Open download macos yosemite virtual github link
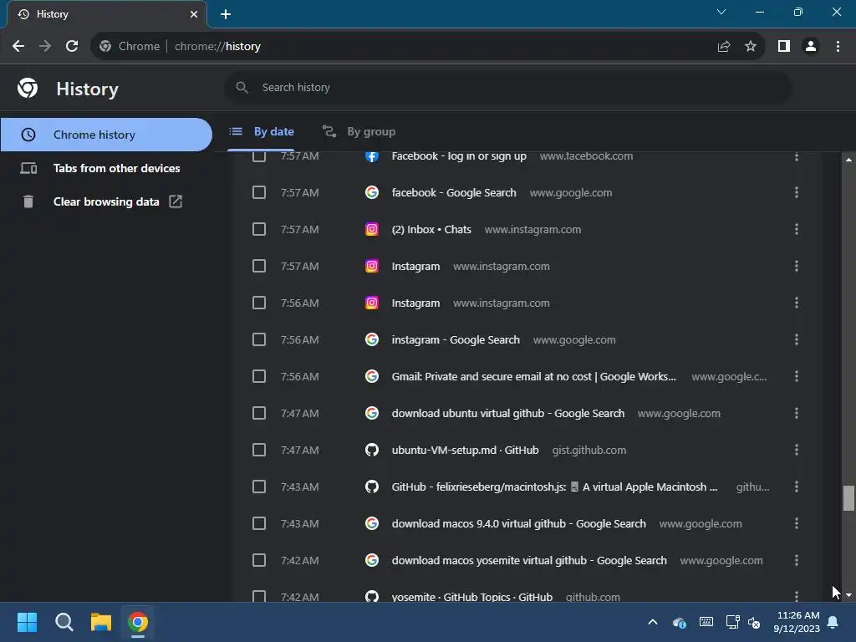This screenshot has width=856, height=642. click(x=529, y=560)
